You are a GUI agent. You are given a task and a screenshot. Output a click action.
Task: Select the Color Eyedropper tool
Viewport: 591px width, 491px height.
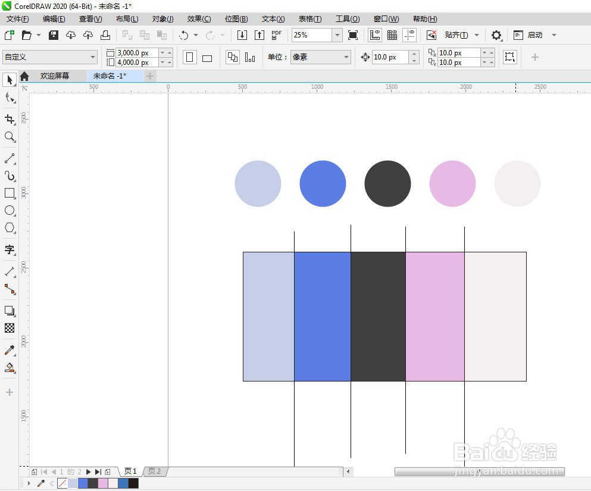[10, 350]
